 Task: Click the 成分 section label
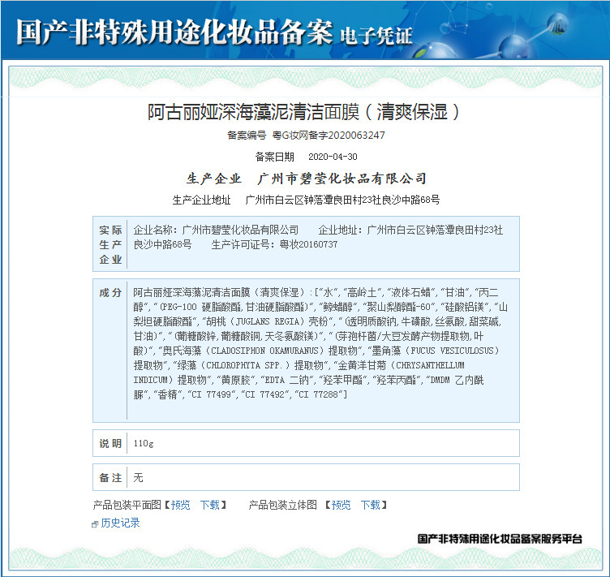(110, 293)
